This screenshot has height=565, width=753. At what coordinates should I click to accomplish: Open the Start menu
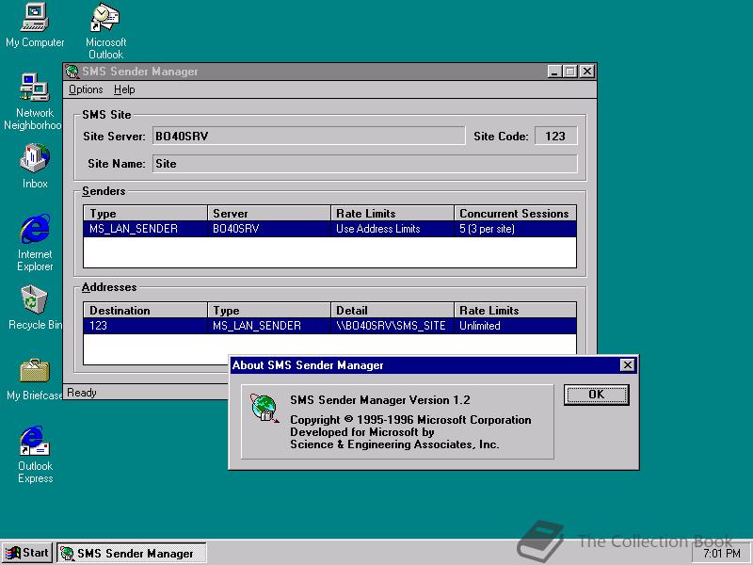click(x=27, y=553)
